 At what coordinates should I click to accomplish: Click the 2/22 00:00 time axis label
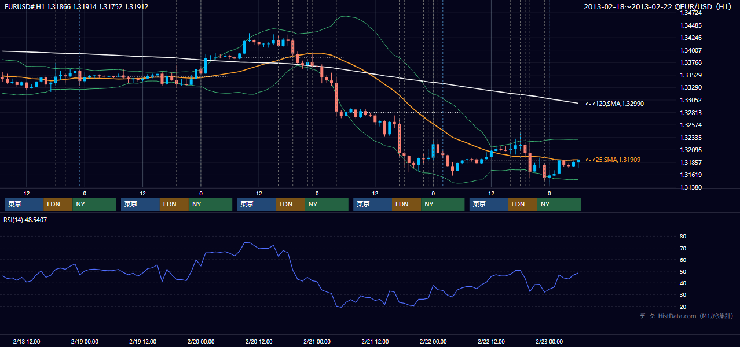433,341
